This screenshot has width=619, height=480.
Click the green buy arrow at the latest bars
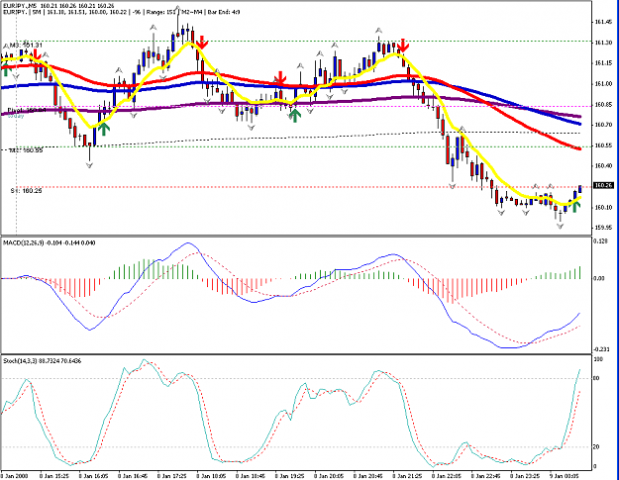click(x=576, y=206)
